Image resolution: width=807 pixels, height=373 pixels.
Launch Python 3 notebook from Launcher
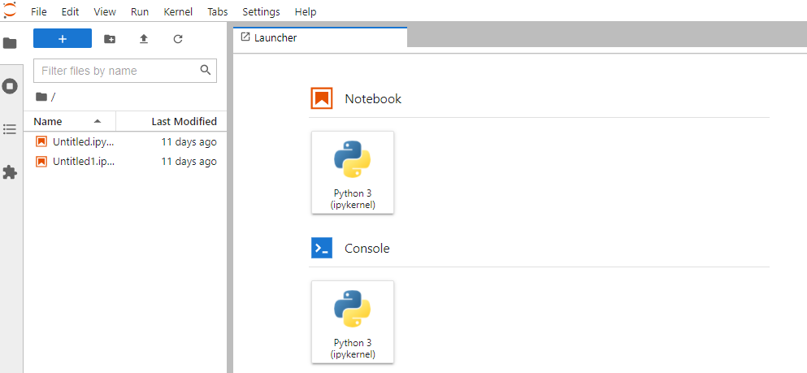353,172
